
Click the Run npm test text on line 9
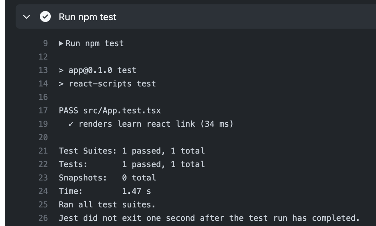coord(94,43)
